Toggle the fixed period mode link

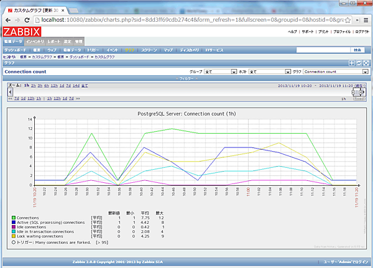[x=359, y=98]
